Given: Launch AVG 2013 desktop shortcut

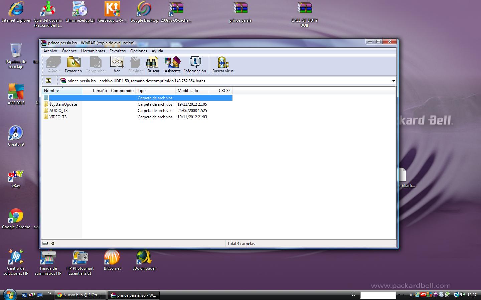Looking at the screenshot, I should pos(16,94).
